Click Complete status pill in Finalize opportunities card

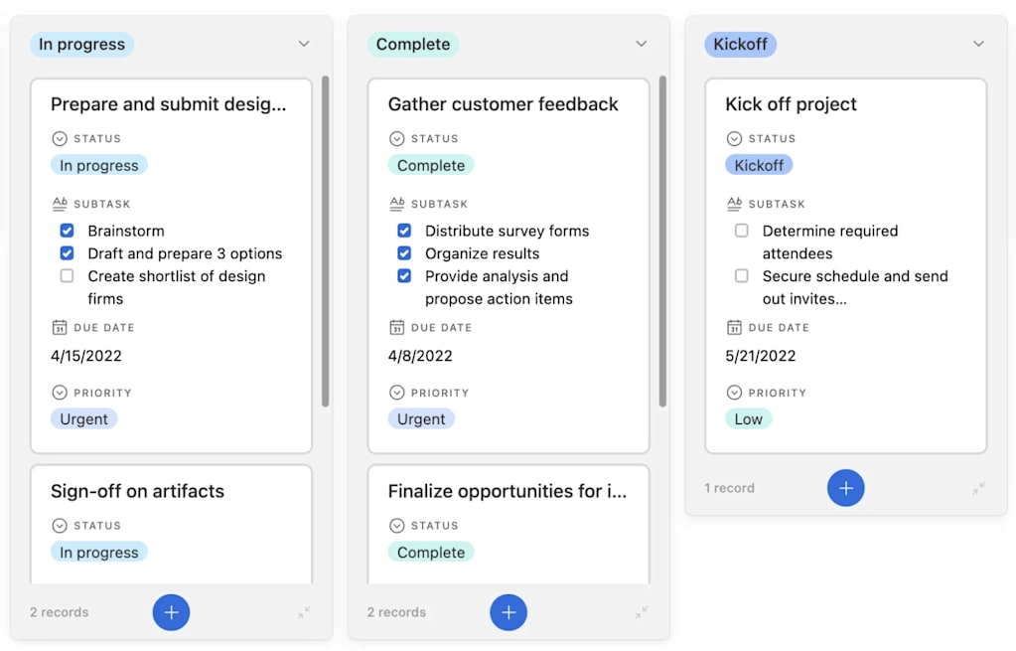431,553
